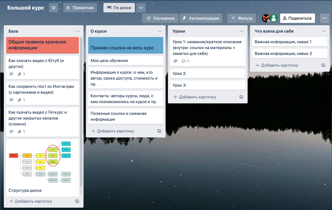Open the board menu three dots
The image size is (332, 210).
tap(325, 18)
